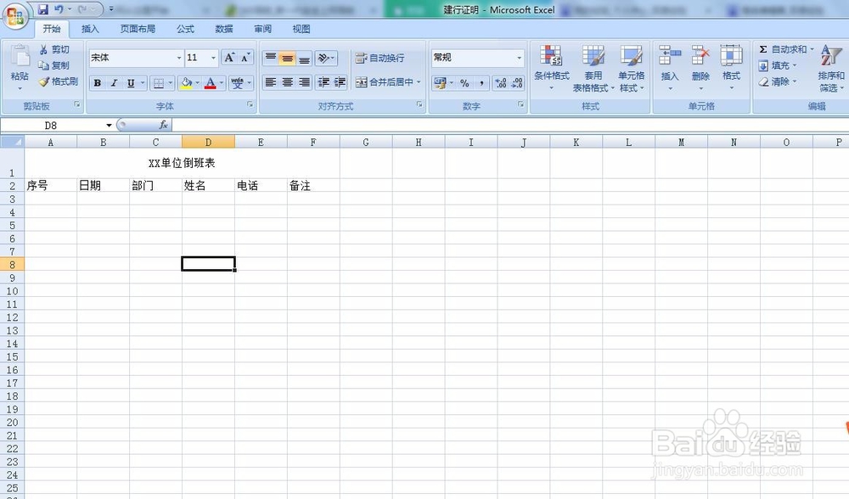Screen dimensions: 849x499
Task: Toggle italic formatting
Action: point(112,83)
